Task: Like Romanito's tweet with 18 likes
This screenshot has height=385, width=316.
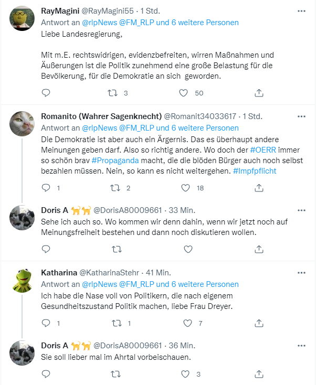Action: [185, 187]
